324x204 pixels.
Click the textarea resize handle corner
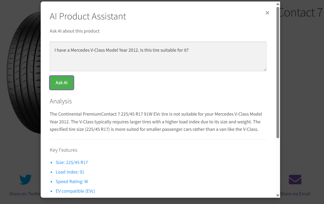(265, 70)
